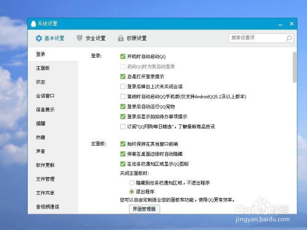Viewport: 307px width, 230px height.
Task: Toggle 总是打开登录提示 checkbox
Action: pyautogui.click(x=123, y=76)
